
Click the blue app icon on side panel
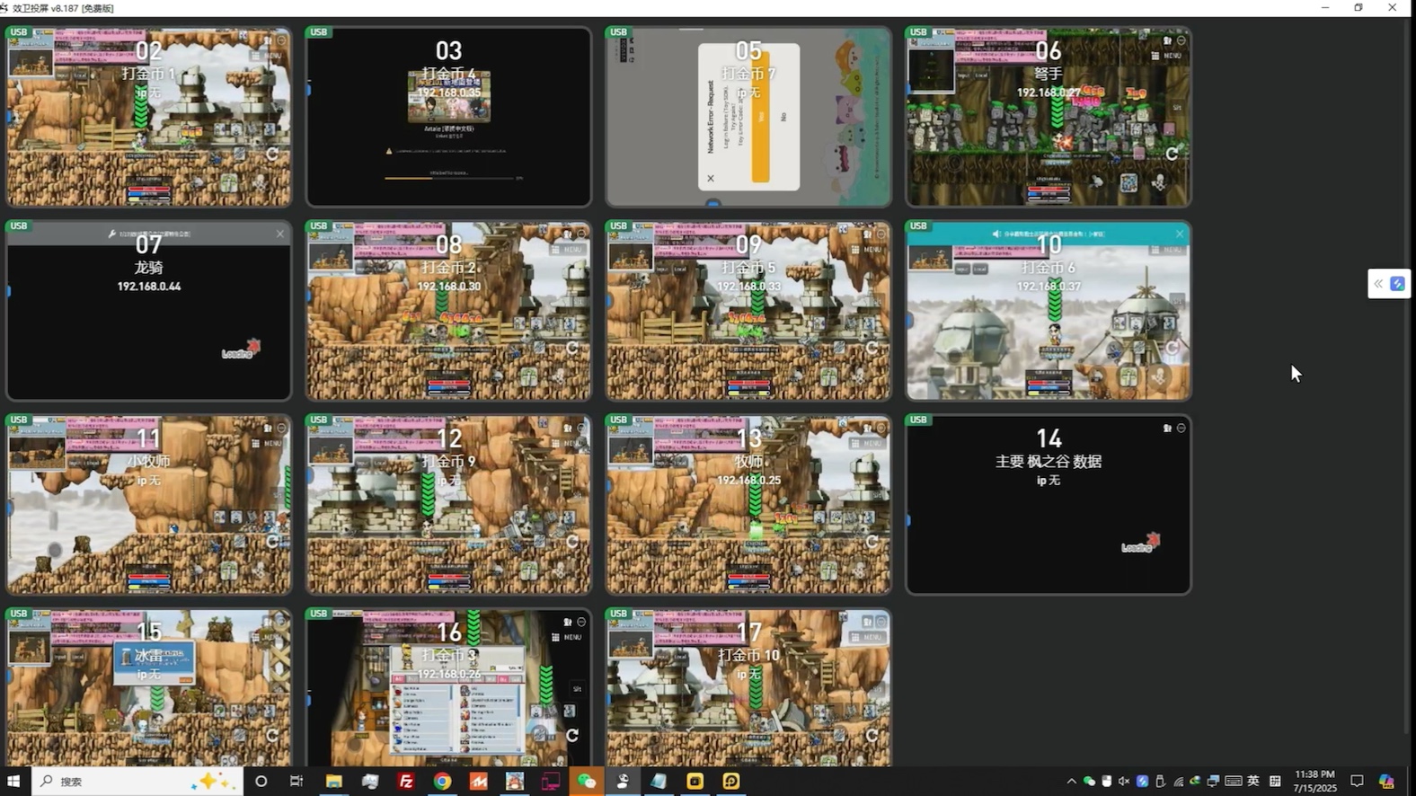pos(1398,284)
